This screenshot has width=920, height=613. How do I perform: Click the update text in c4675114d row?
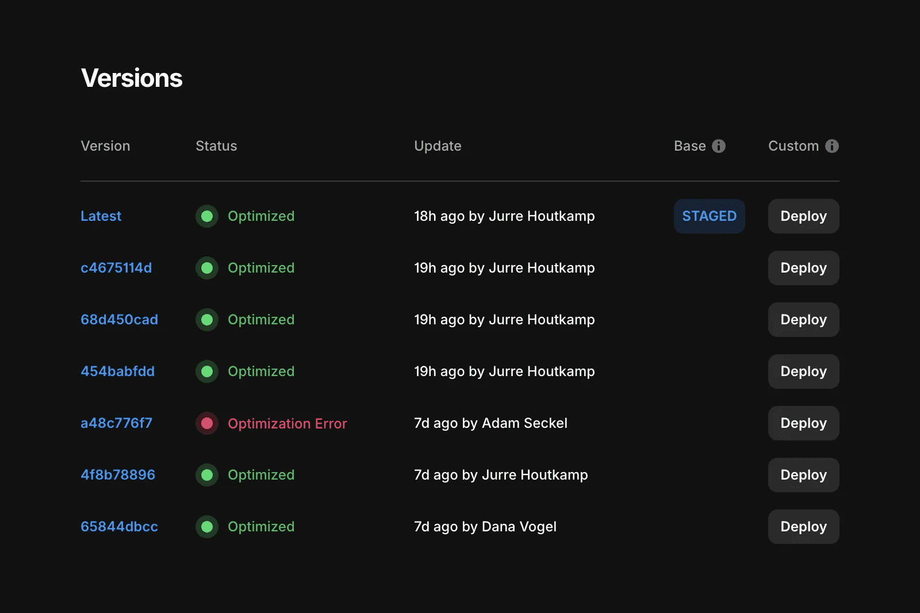pyautogui.click(x=504, y=268)
